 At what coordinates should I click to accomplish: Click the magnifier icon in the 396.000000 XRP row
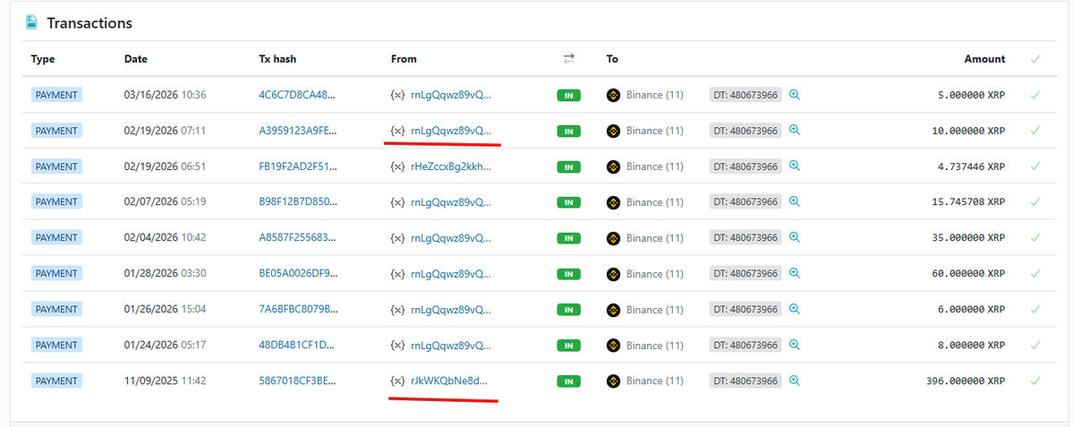795,380
